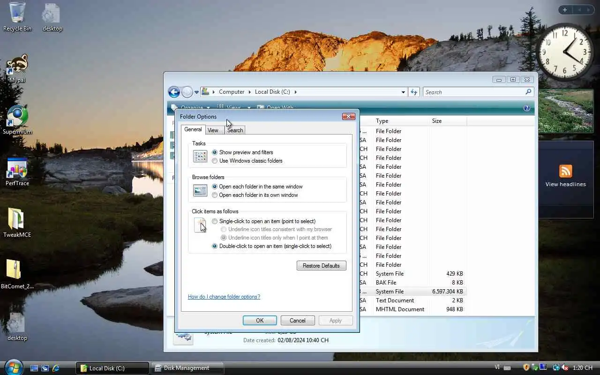Click View headlines in feed gadget
This screenshot has width=600, height=375.
click(x=565, y=184)
